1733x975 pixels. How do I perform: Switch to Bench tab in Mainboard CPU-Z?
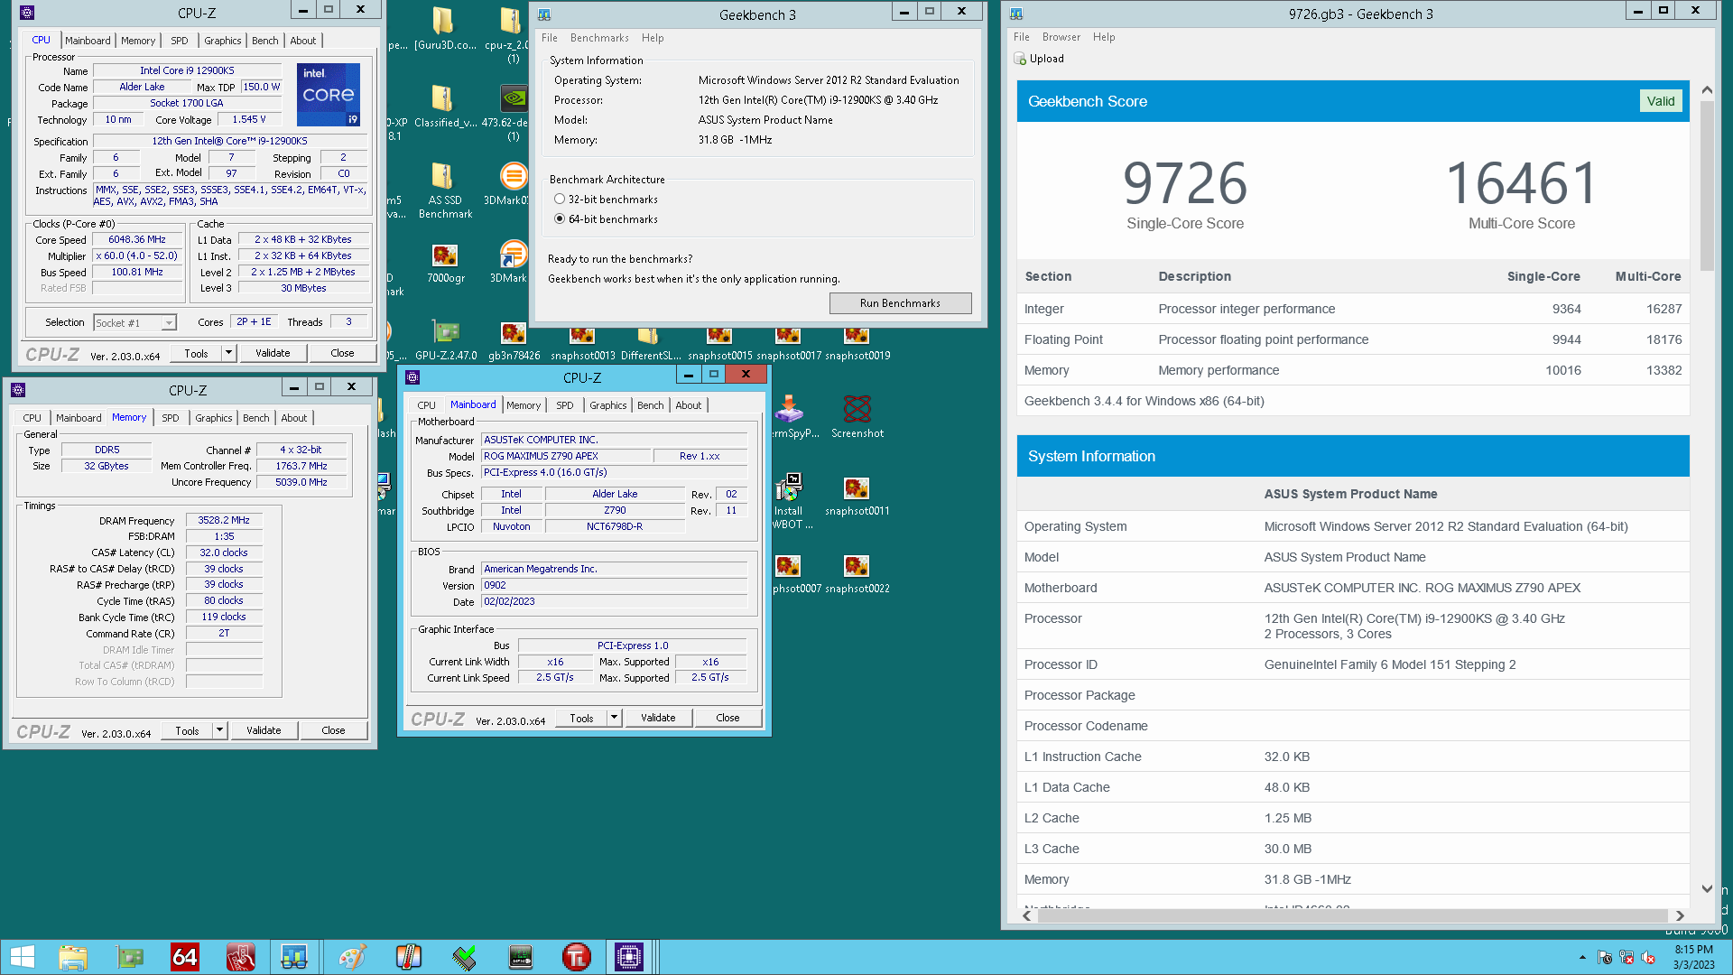pos(650,405)
